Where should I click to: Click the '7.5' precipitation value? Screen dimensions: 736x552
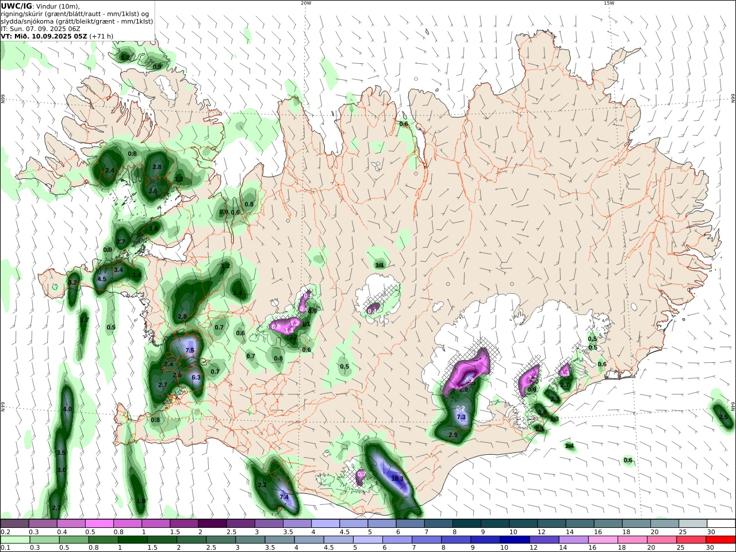click(190, 350)
